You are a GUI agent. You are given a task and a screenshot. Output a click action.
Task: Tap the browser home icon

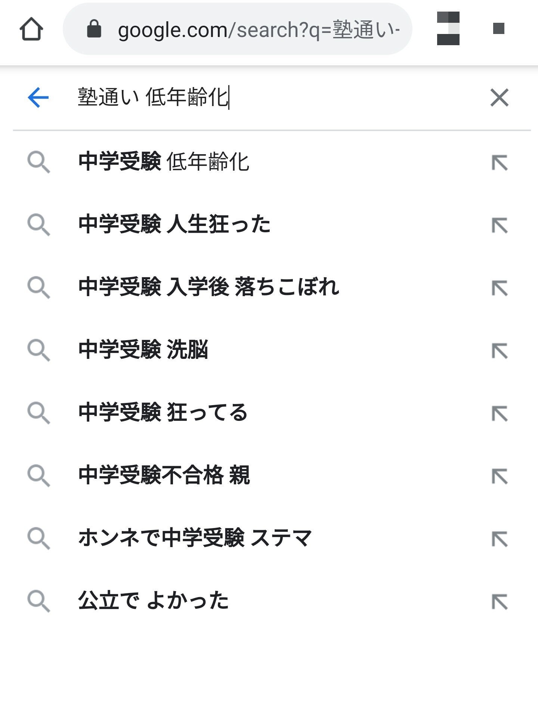pos(31,29)
